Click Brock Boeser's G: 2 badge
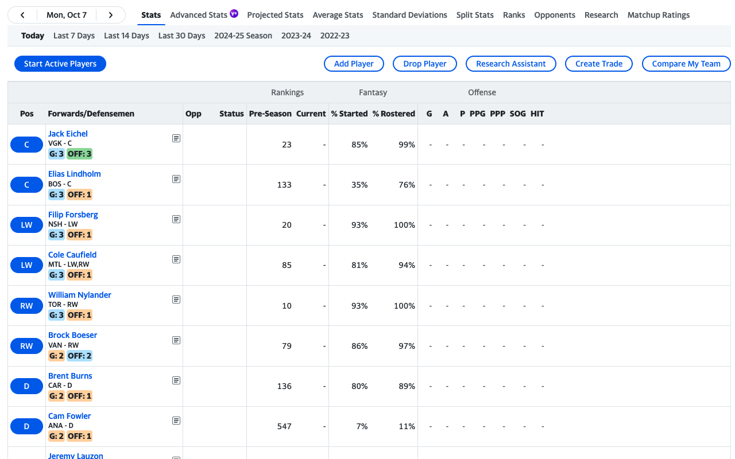This screenshot has height=459, width=735. point(56,356)
